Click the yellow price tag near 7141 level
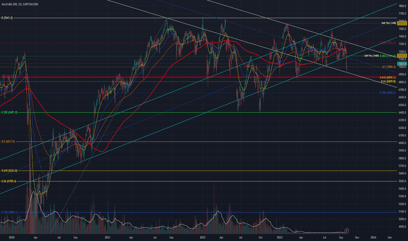The height and width of the screenshot is (241, 408). [402, 56]
